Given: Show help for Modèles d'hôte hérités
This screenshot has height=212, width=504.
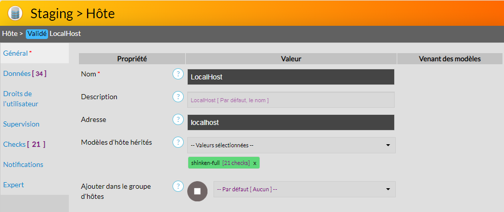Looking at the screenshot, I should tap(178, 142).
